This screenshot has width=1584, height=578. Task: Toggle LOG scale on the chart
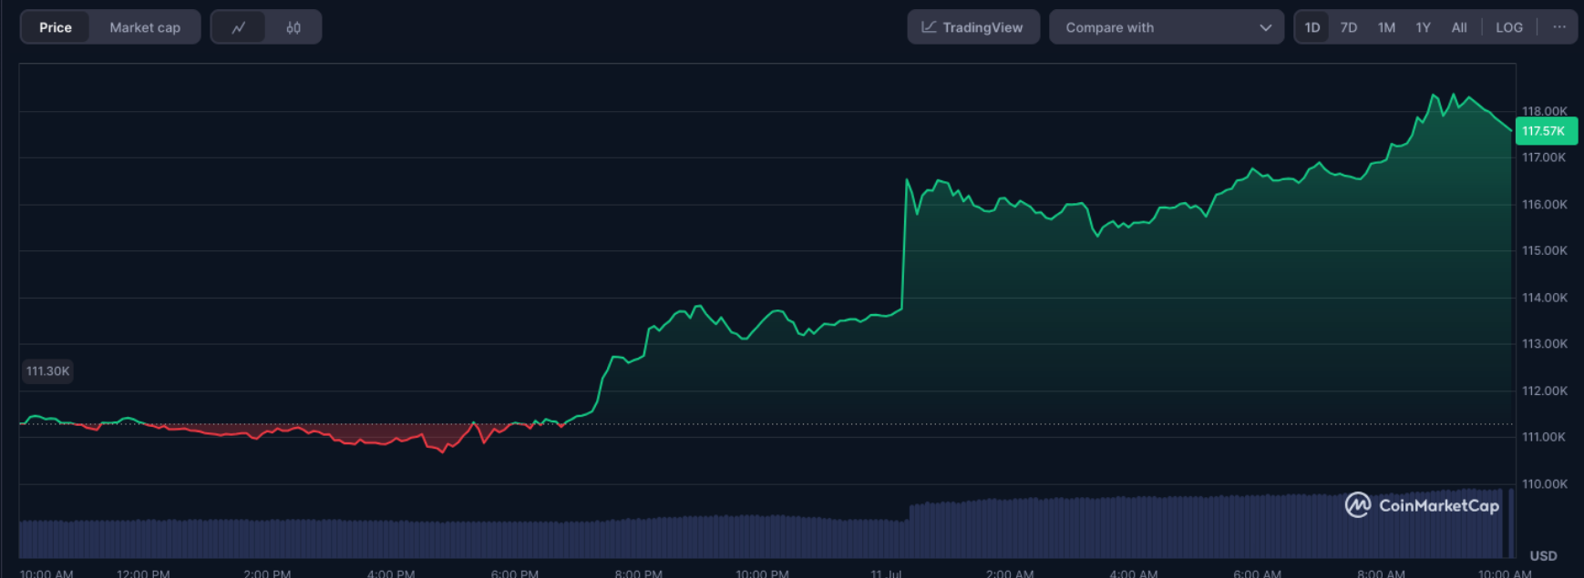click(1509, 27)
